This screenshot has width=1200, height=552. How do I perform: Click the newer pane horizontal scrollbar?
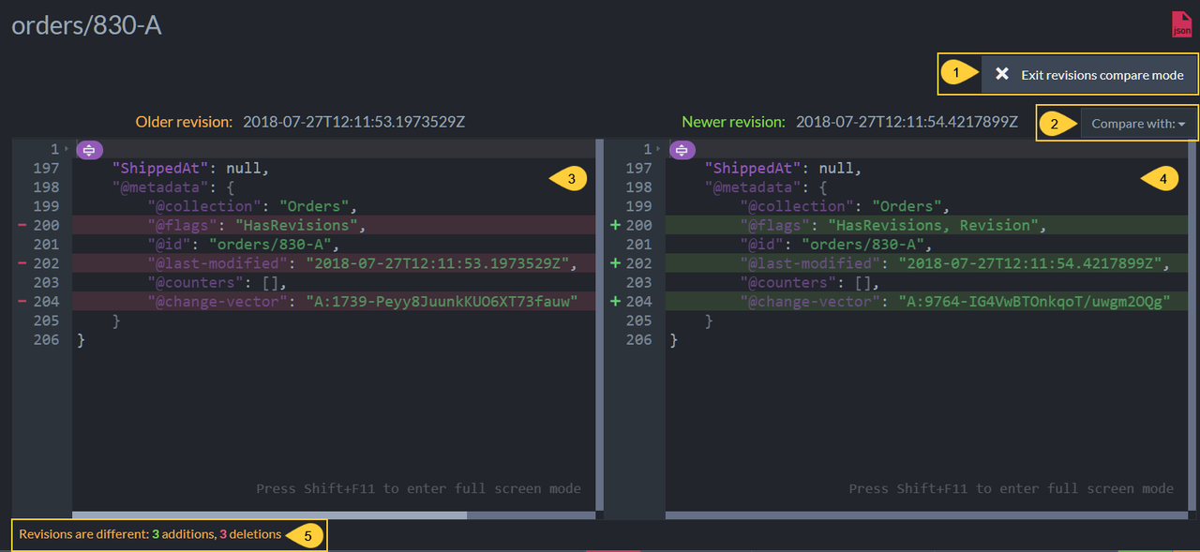(x=926, y=515)
